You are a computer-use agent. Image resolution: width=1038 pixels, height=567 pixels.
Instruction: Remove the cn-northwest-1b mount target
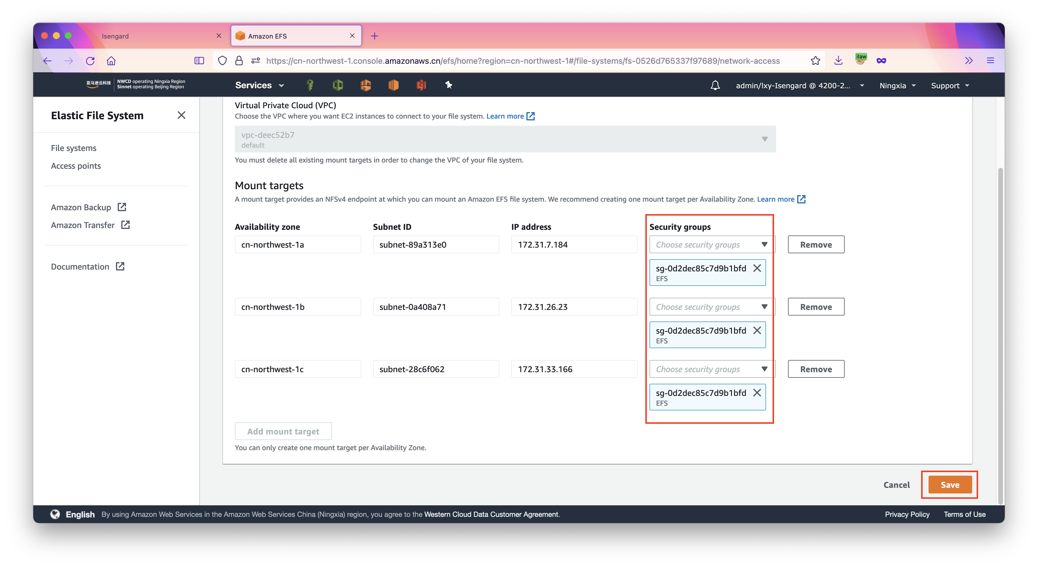[816, 307]
